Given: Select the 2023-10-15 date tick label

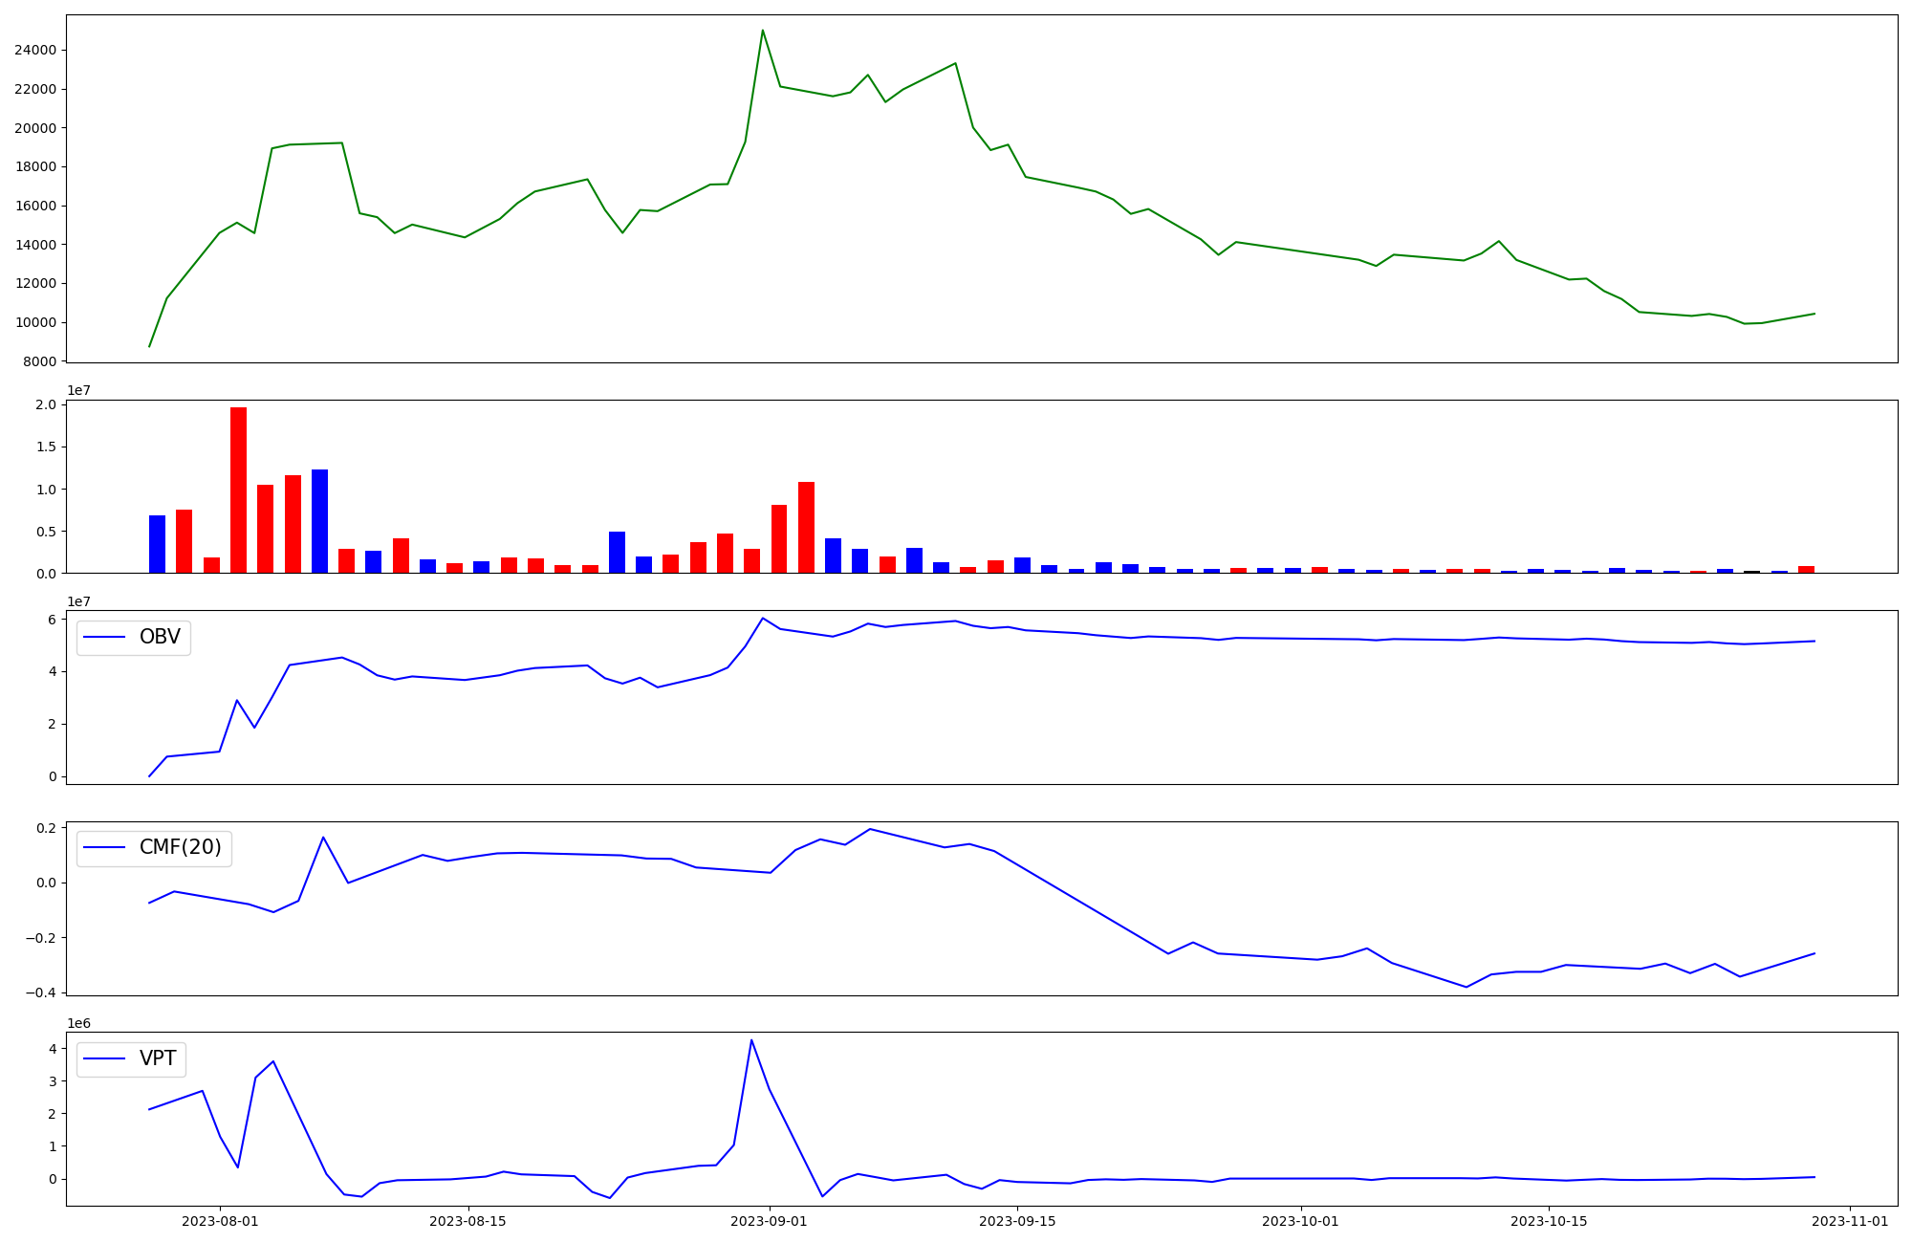Looking at the screenshot, I should click(1549, 1221).
